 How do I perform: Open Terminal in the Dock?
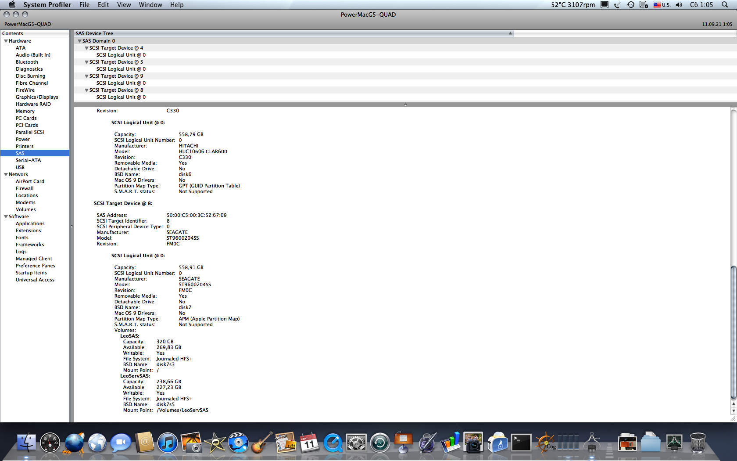[x=521, y=443]
